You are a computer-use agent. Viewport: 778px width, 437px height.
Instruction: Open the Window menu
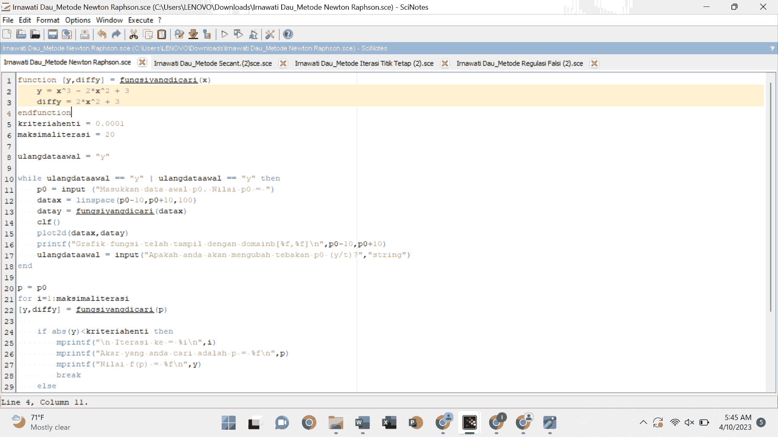tap(109, 20)
